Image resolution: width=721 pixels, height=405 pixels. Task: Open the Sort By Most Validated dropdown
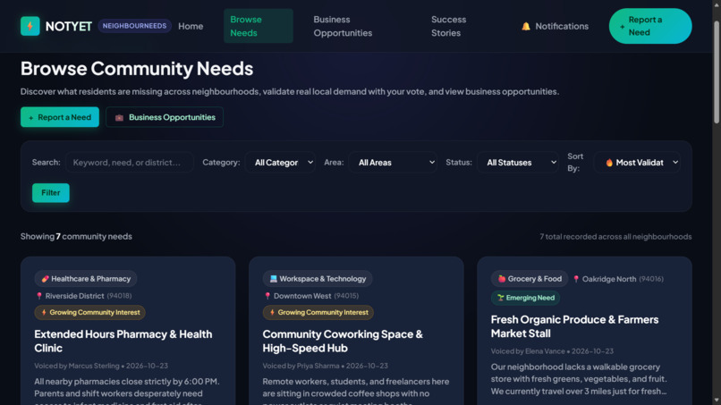[637, 163]
